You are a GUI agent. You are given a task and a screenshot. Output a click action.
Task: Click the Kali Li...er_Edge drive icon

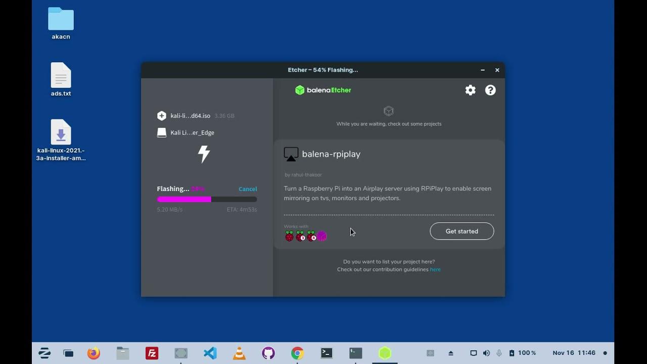click(162, 132)
